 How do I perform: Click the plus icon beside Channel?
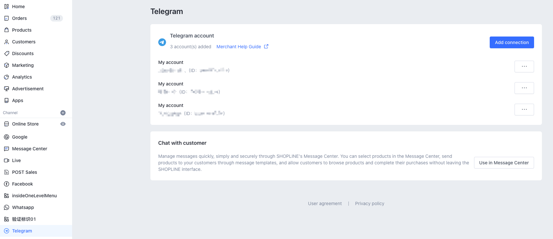coord(63,113)
